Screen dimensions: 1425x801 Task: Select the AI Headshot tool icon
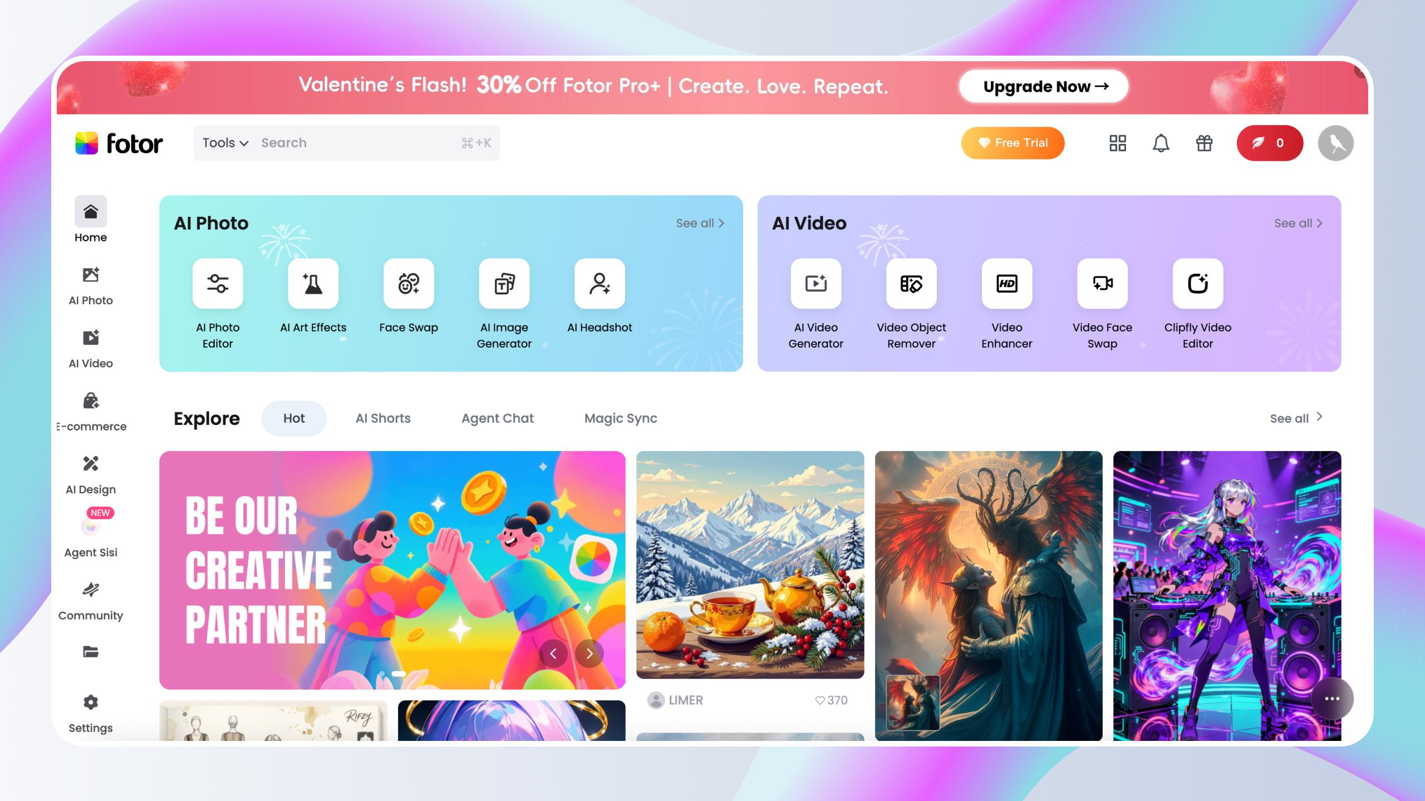[600, 284]
